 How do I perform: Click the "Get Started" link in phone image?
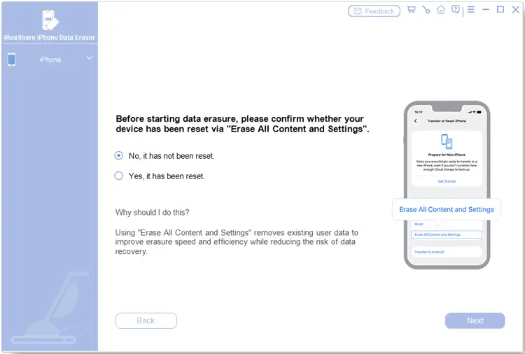click(x=447, y=181)
